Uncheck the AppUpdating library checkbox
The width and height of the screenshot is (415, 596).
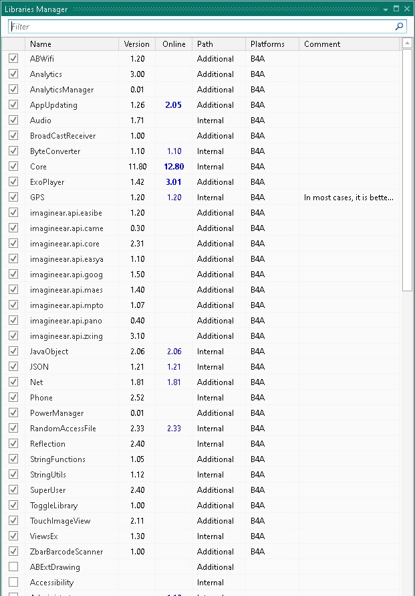click(x=13, y=104)
